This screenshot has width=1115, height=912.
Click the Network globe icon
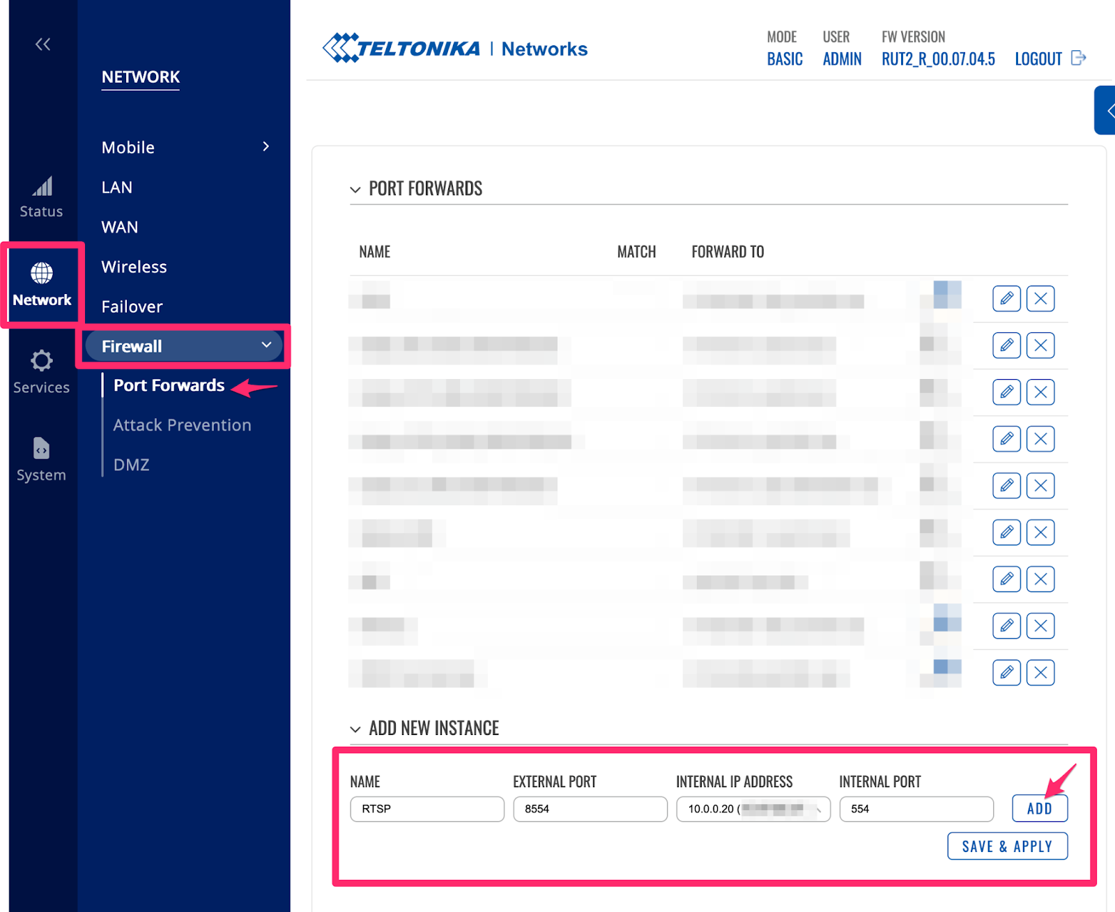click(42, 273)
